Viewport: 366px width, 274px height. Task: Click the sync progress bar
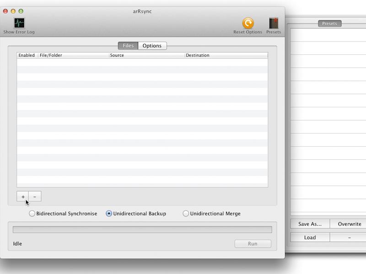(142, 230)
